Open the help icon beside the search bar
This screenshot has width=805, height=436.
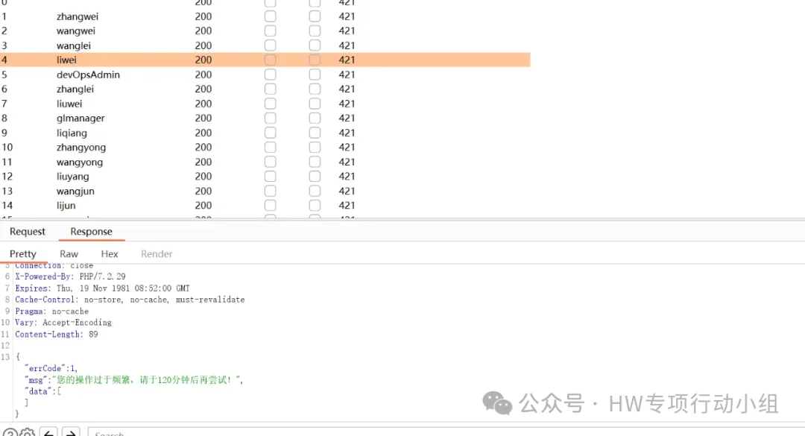tap(10, 434)
